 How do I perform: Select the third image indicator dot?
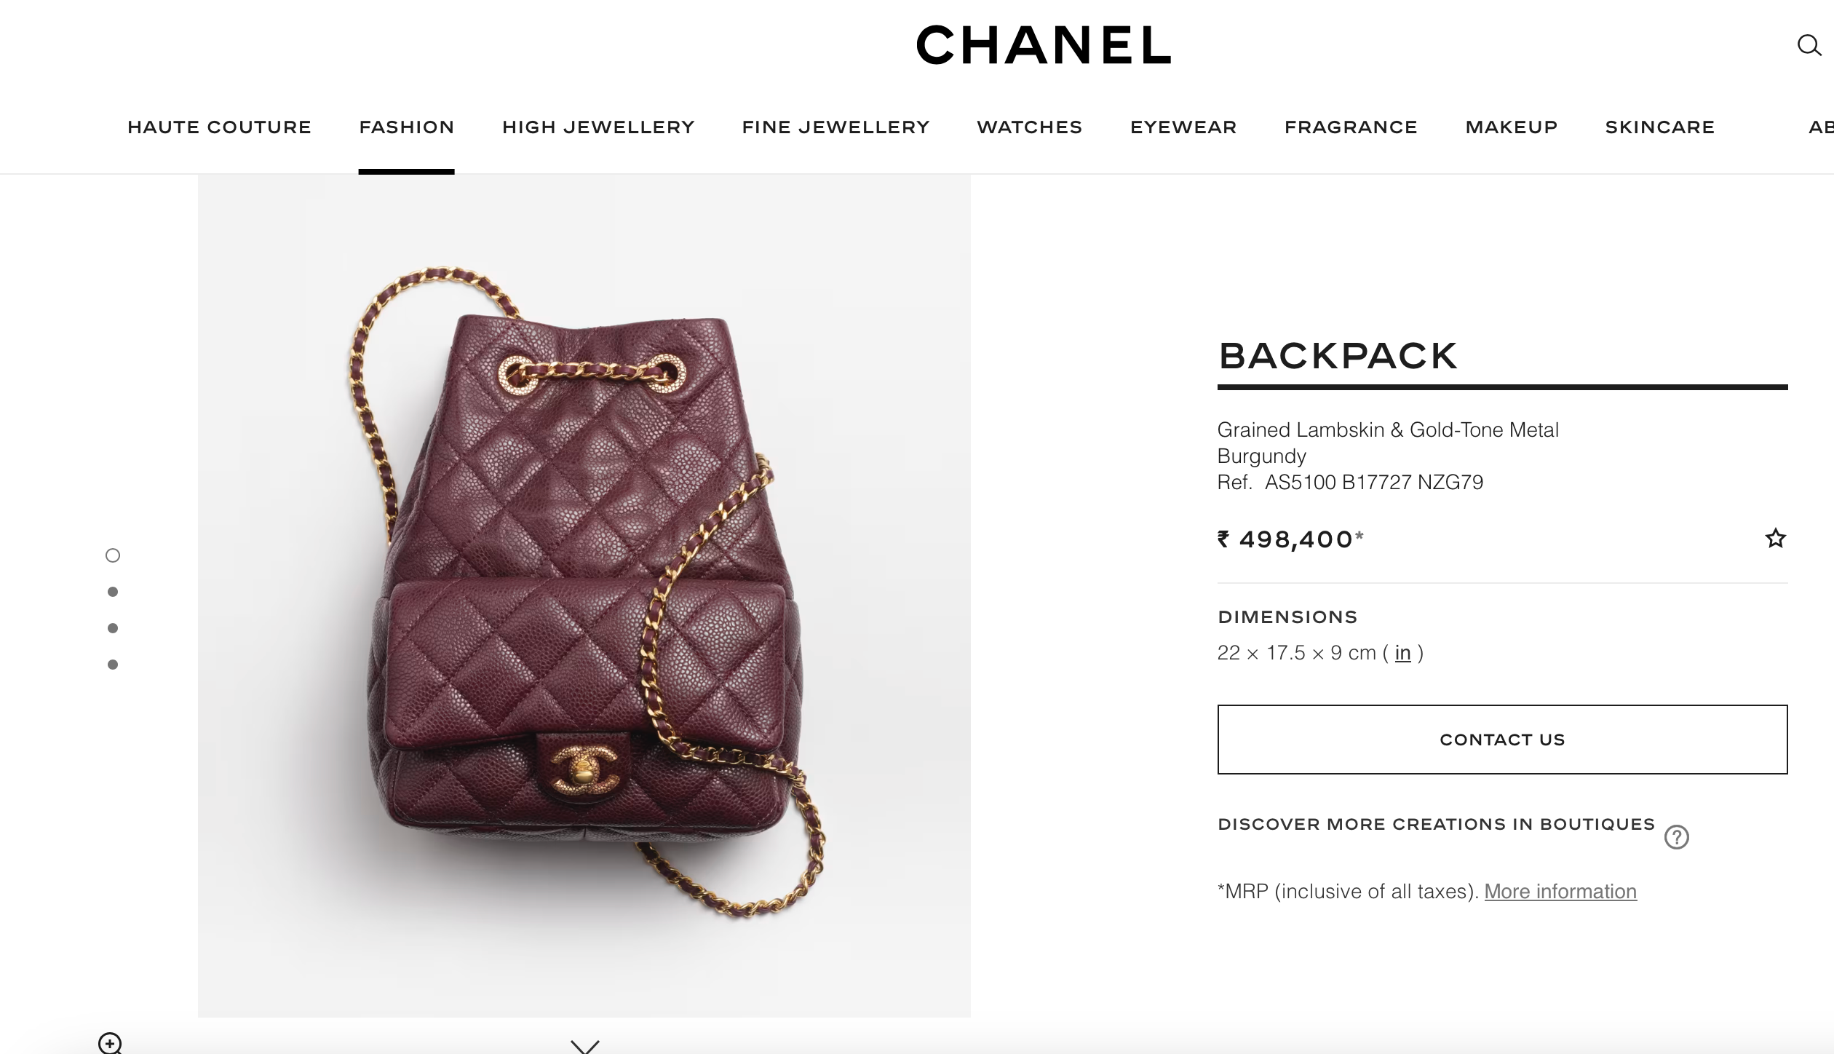coord(113,628)
